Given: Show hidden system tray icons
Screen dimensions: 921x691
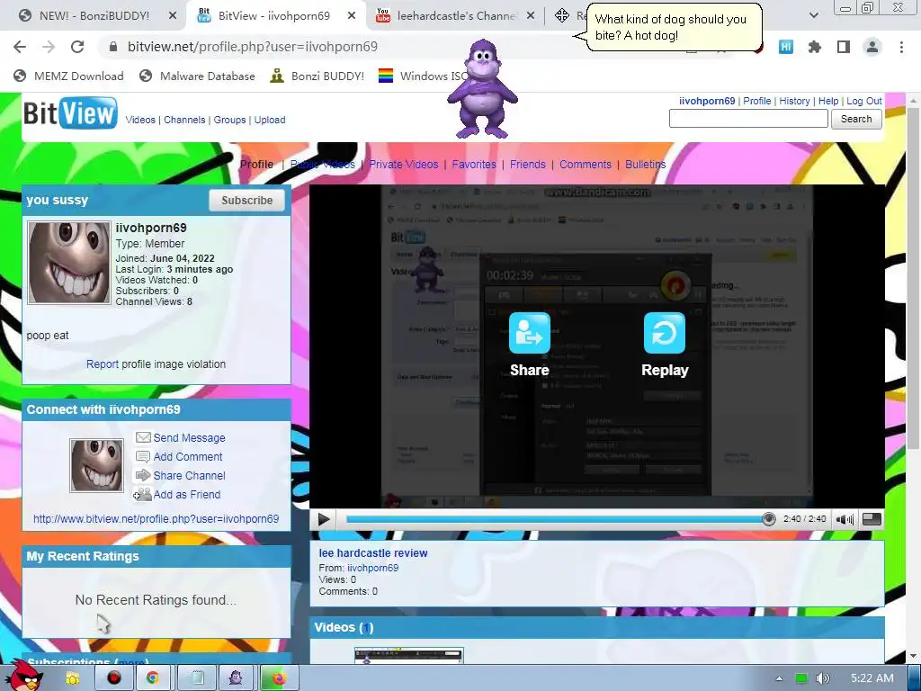Looking at the screenshot, I should pyautogui.click(x=780, y=678).
